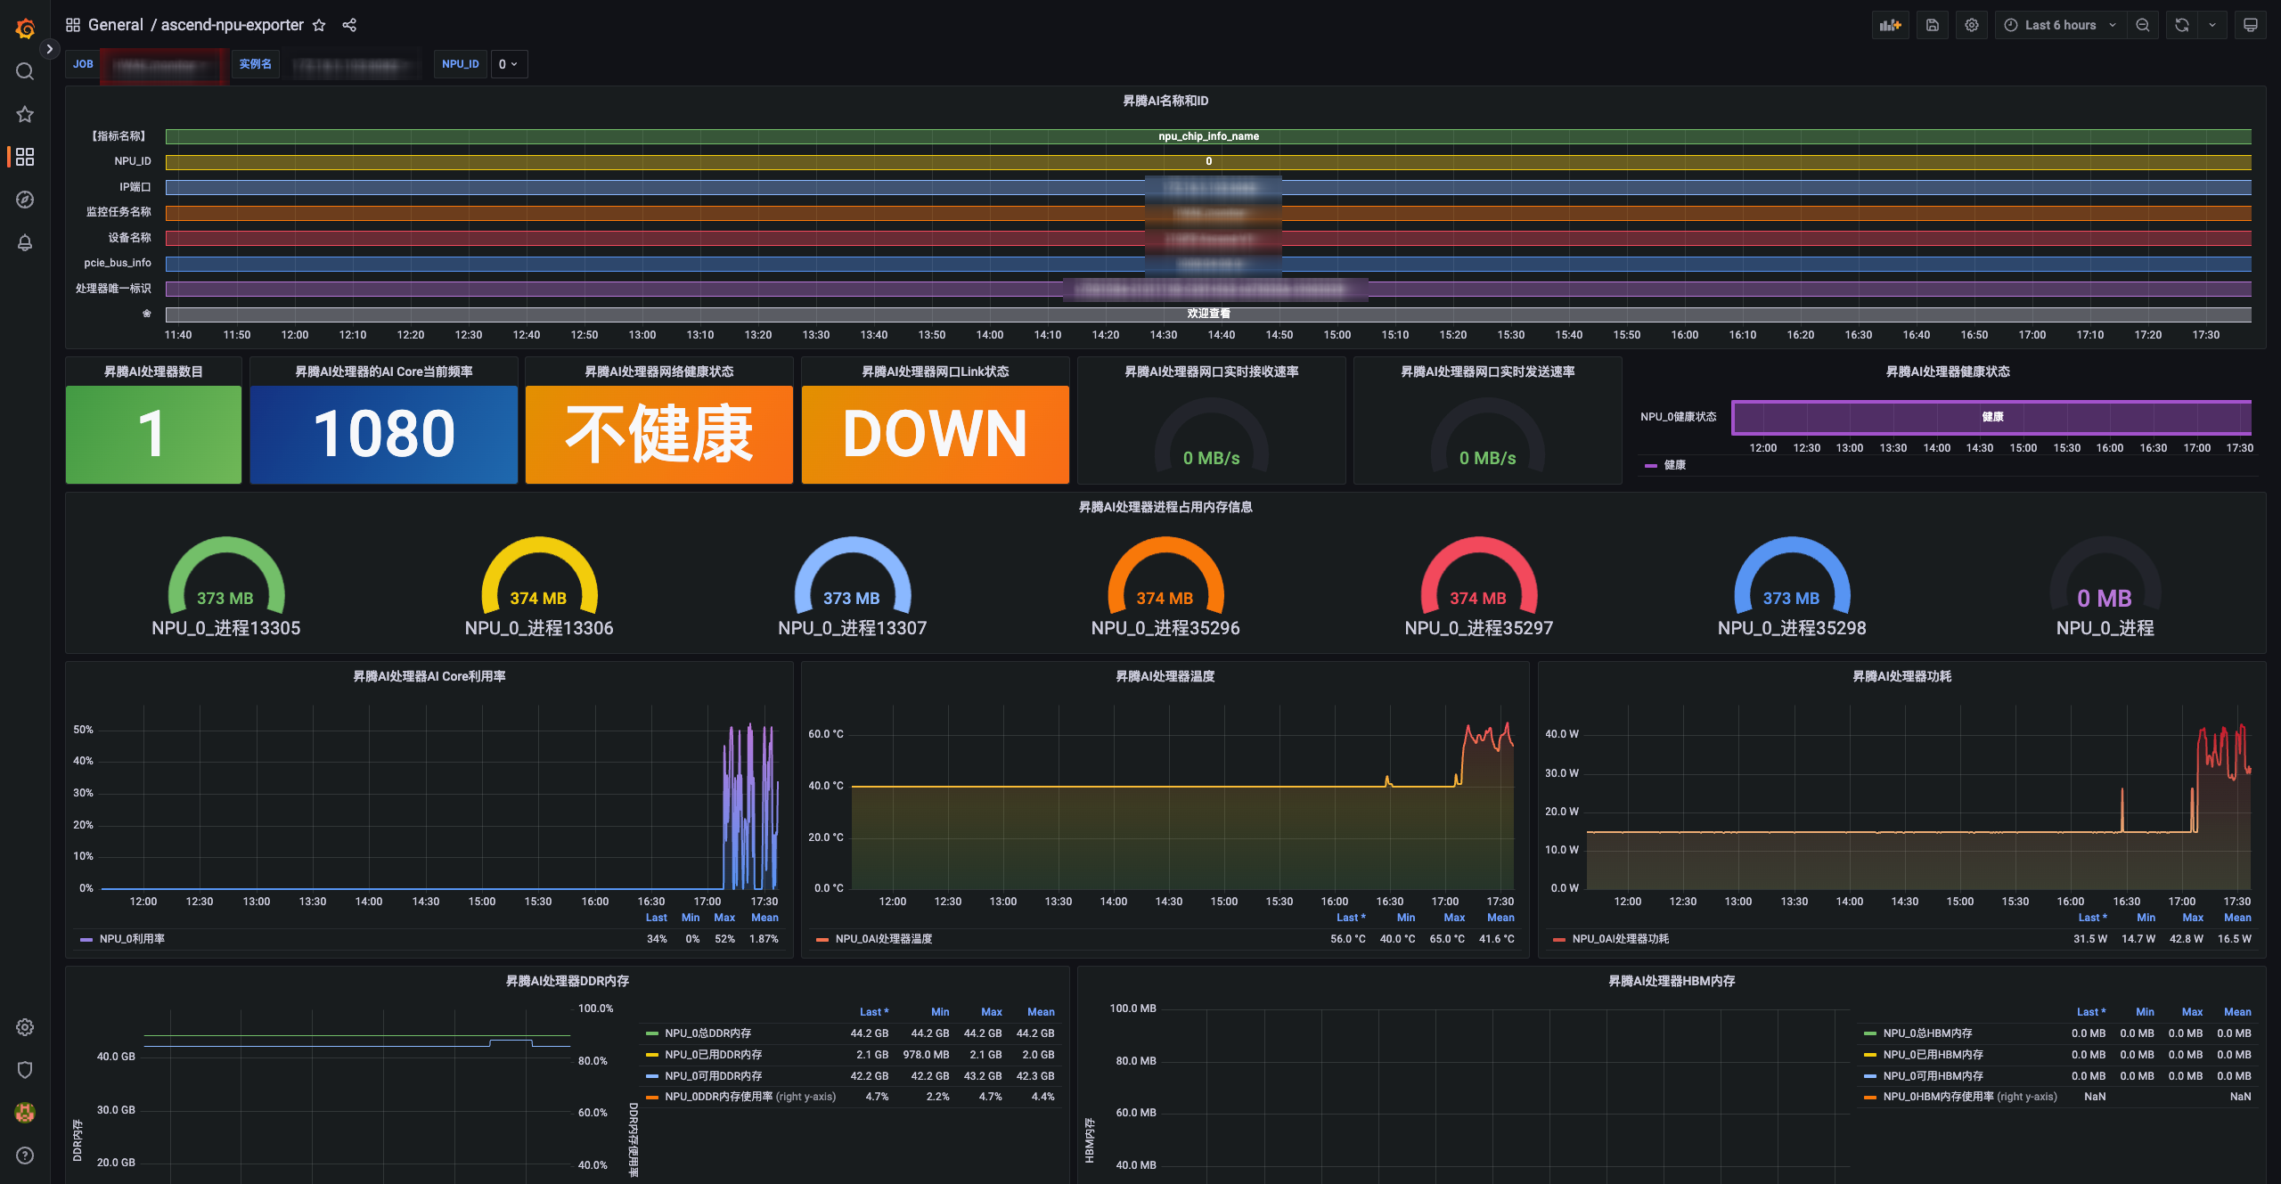
Task: Share dashboard using share icon
Action: click(349, 25)
